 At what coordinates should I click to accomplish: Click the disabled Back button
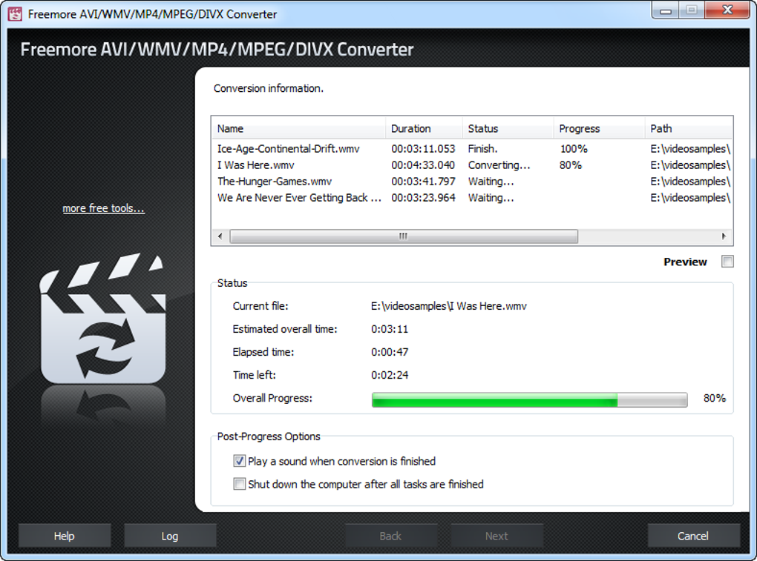pyautogui.click(x=390, y=536)
